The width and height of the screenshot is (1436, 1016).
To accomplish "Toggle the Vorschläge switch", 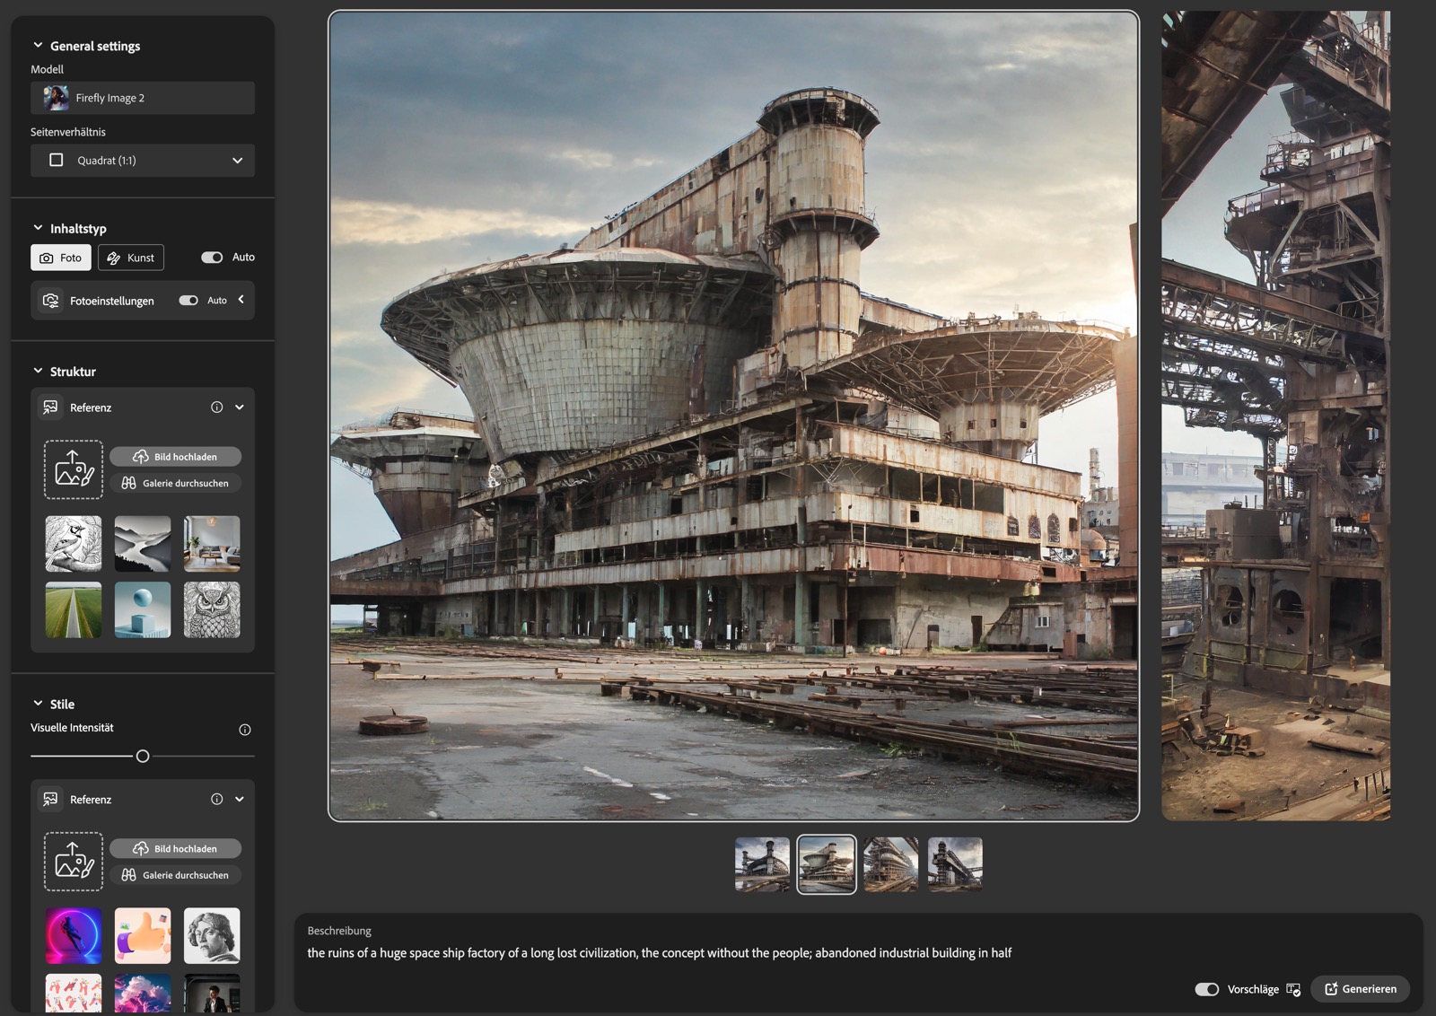I will pos(1207,989).
